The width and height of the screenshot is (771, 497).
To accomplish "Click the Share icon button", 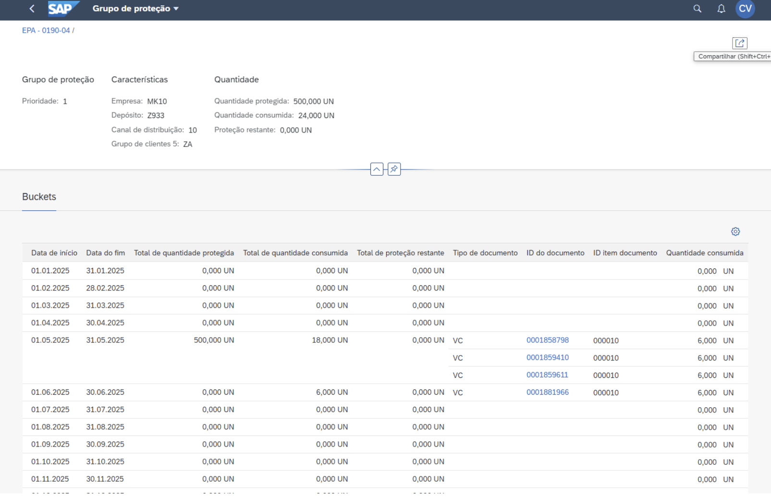I will (x=740, y=43).
